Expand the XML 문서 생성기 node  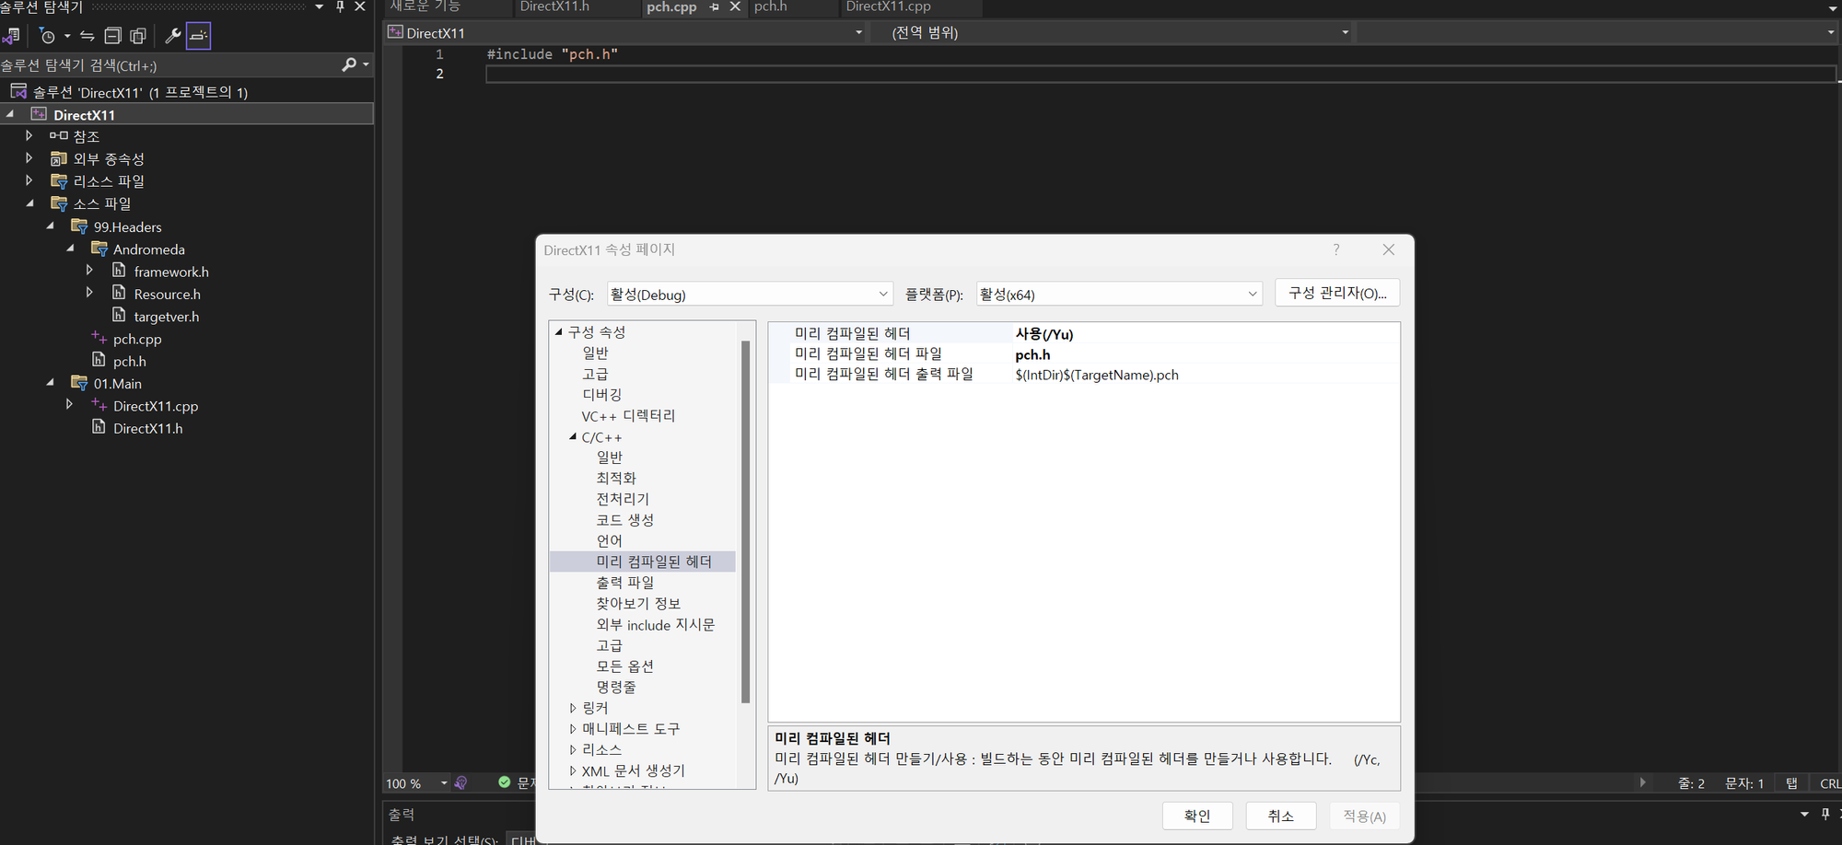tap(573, 770)
